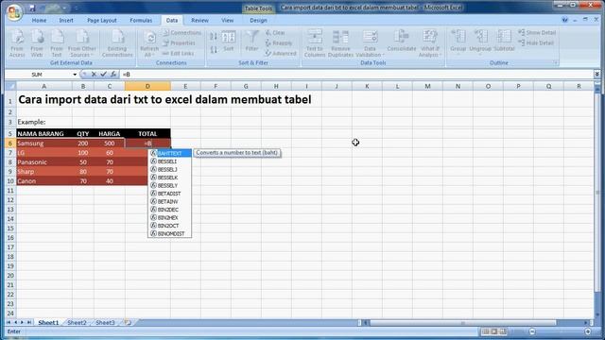
Task: Click the Properties button in Connections group
Action: click(180, 43)
